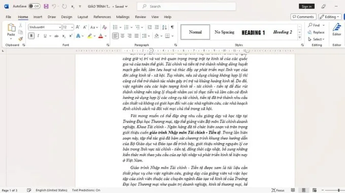The image size is (345, 193).
Task: Click the Cut scissors icon
Action: click(21, 25)
